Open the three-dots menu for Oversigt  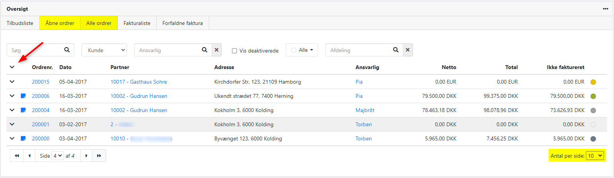point(605,9)
